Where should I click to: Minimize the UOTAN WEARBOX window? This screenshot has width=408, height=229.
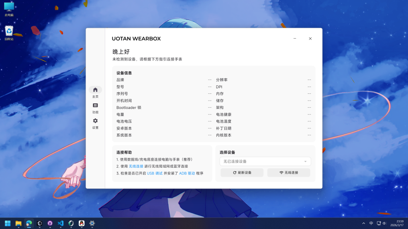pos(295,39)
